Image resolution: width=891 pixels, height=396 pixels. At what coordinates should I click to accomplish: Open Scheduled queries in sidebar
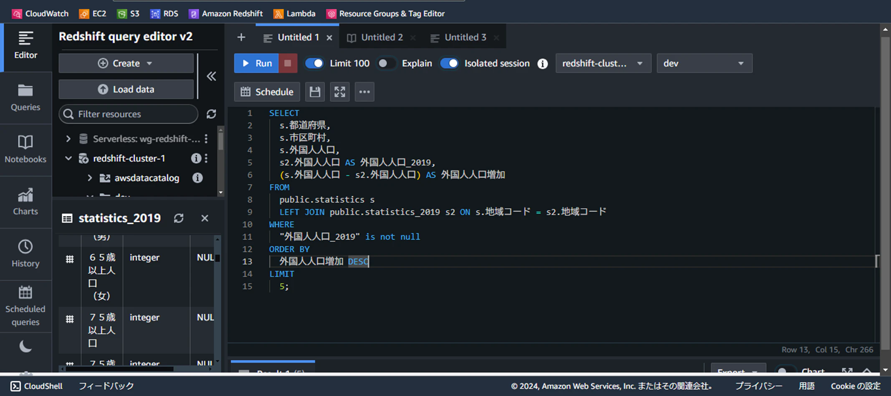coord(25,306)
